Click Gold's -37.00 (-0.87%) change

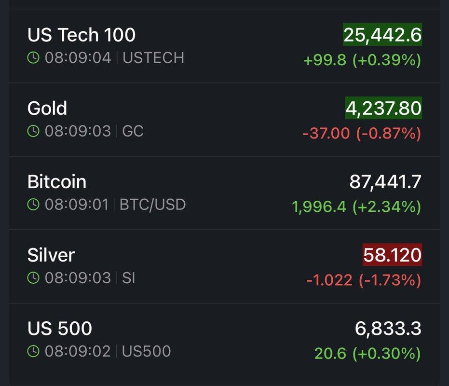pyautogui.click(x=362, y=134)
